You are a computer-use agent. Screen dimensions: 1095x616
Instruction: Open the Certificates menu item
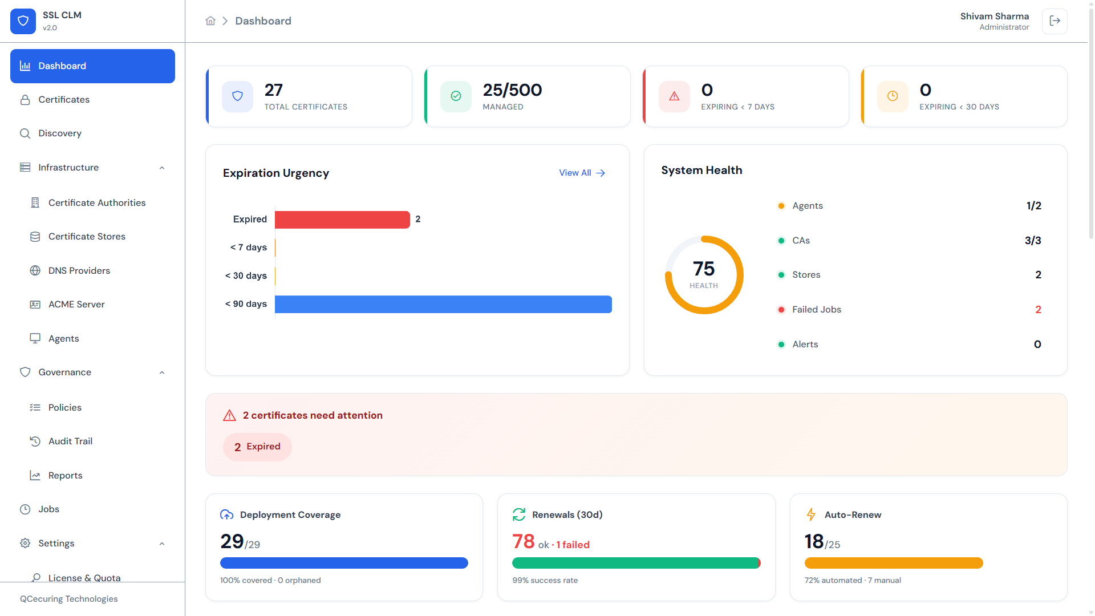pos(92,100)
